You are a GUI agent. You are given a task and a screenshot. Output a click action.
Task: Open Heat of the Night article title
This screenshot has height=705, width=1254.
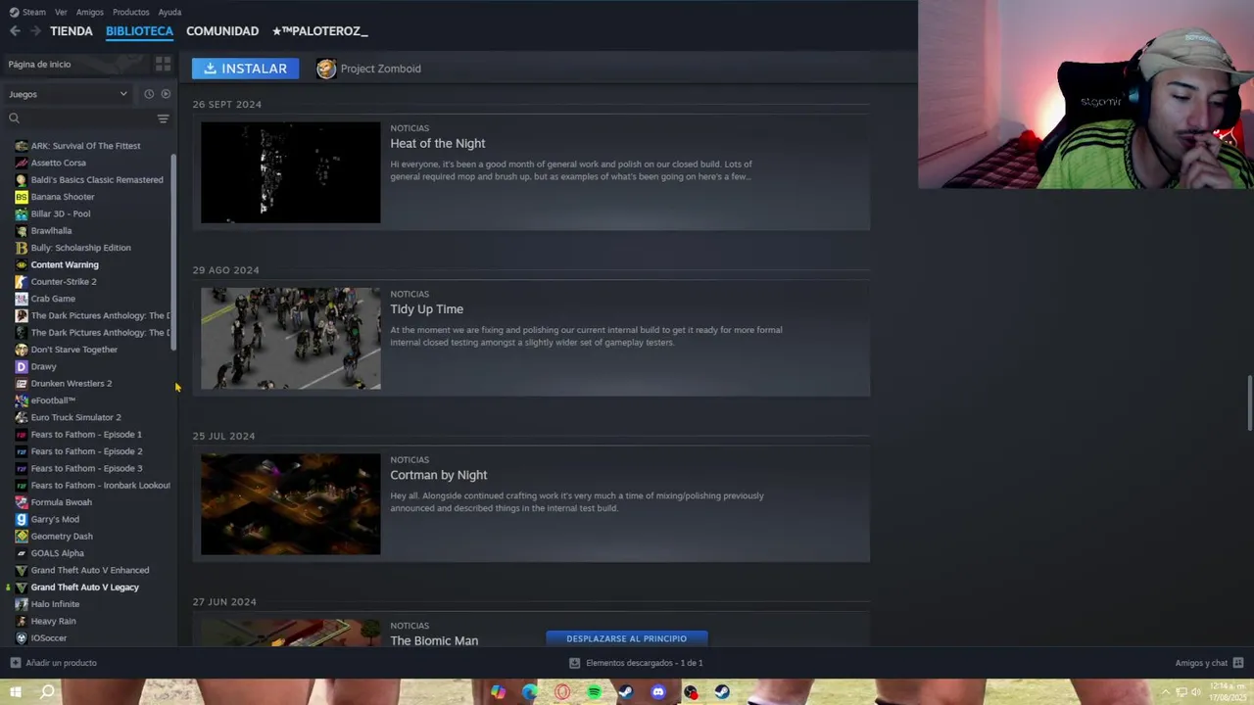point(438,143)
